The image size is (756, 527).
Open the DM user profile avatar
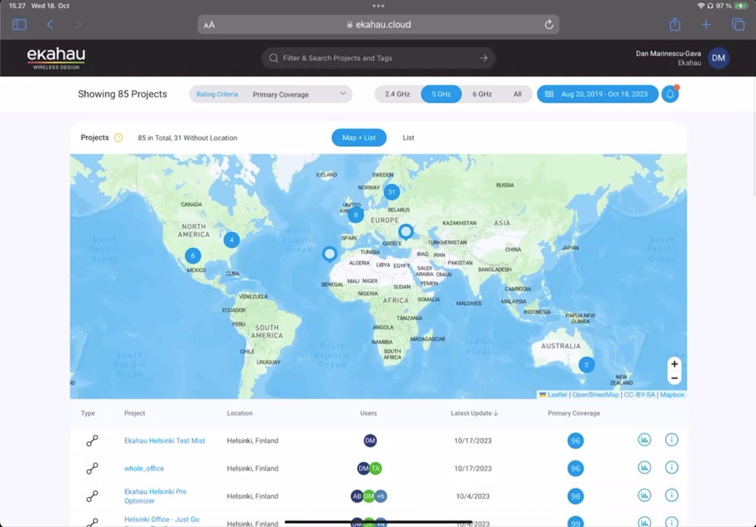coord(718,58)
